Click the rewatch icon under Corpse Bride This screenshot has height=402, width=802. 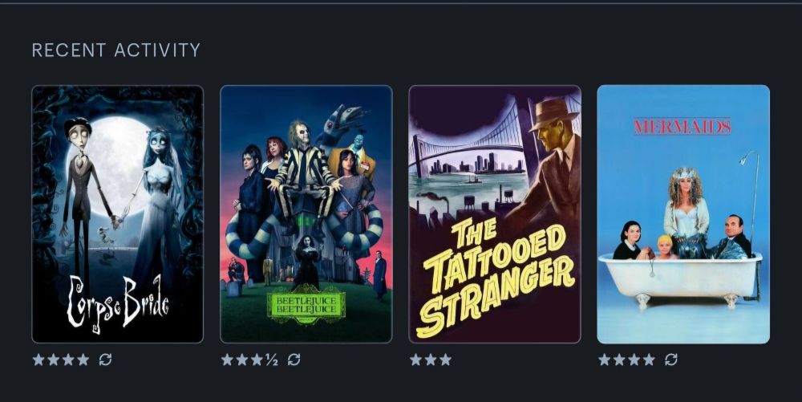105,359
